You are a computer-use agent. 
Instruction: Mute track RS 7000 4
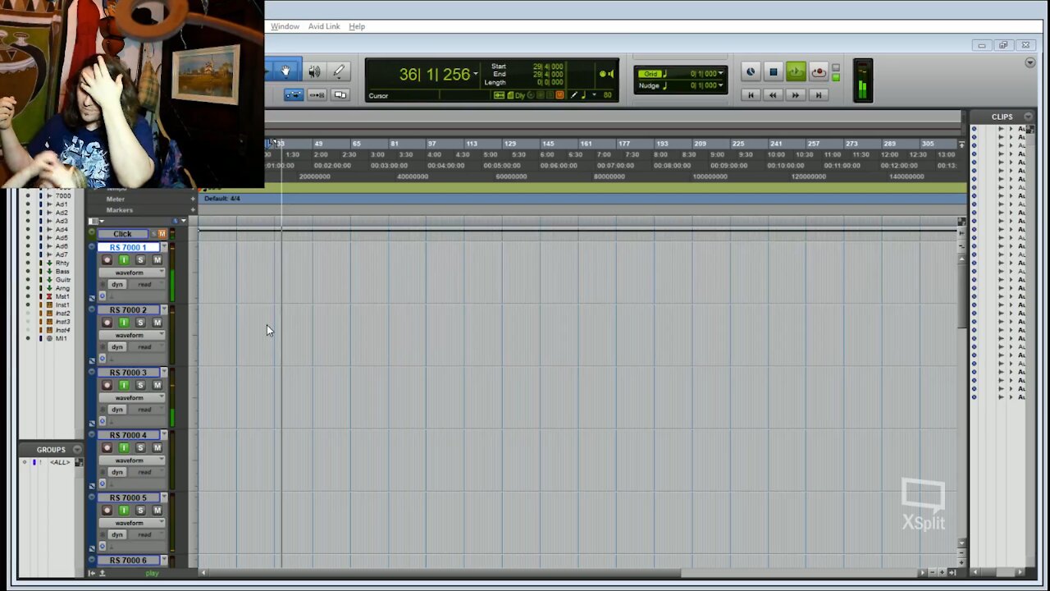(157, 447)
